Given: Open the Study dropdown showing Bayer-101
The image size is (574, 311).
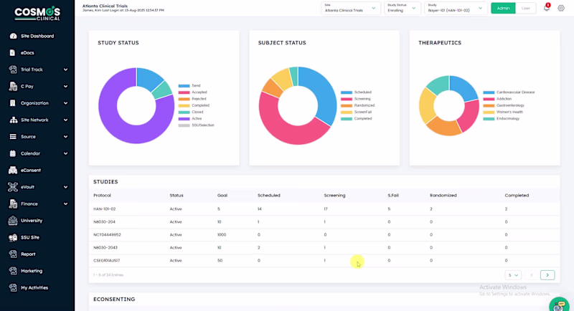Looking at the screenshot, I should [x=456, y=8].
